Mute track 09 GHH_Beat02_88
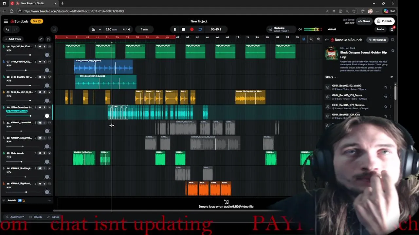Viewport: 419px width, 235px height. (x=40, y=92)
